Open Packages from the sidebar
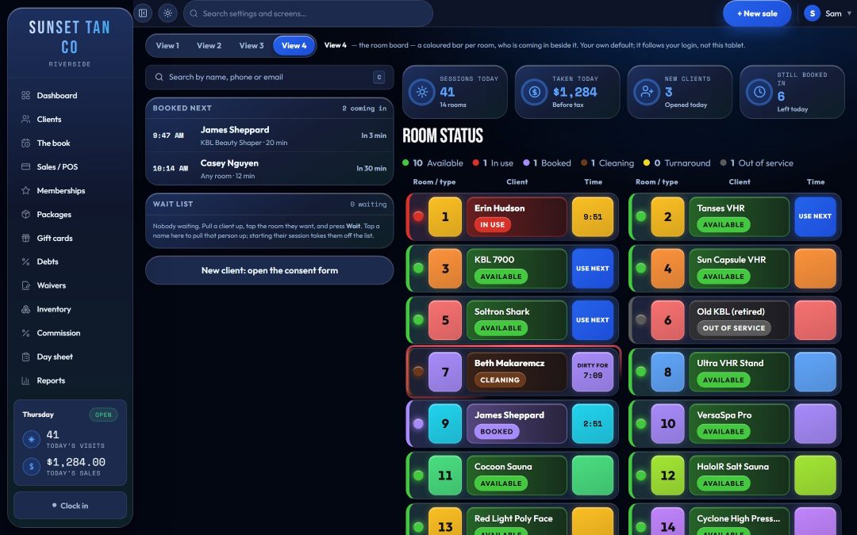Viewport: 857px width, 535px height. (x=70, y=215)
